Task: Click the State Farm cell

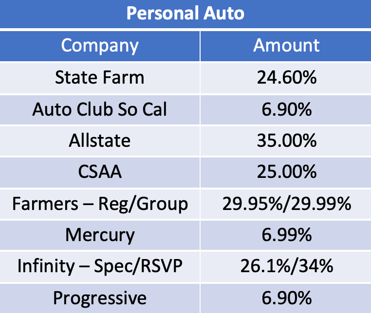Action: pos(100,78)
